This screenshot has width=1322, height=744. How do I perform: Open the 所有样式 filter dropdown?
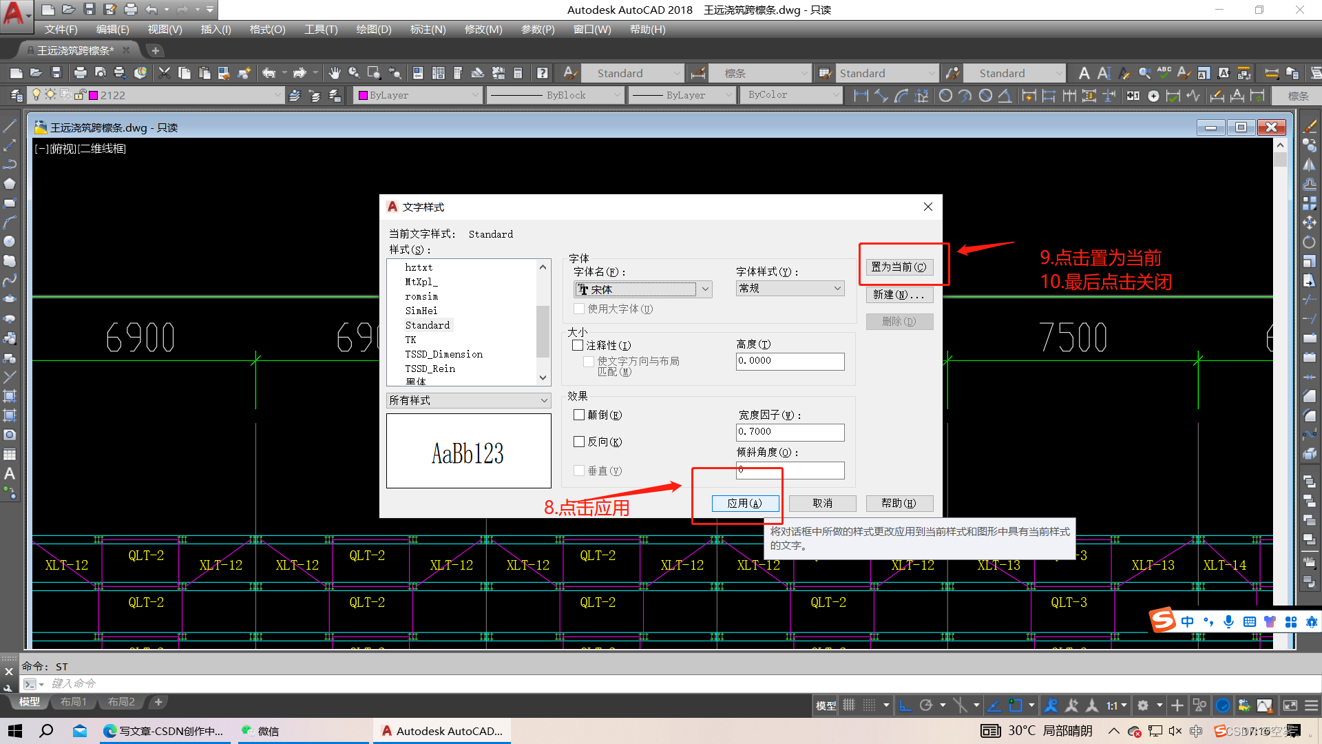[x=543, y=400]
